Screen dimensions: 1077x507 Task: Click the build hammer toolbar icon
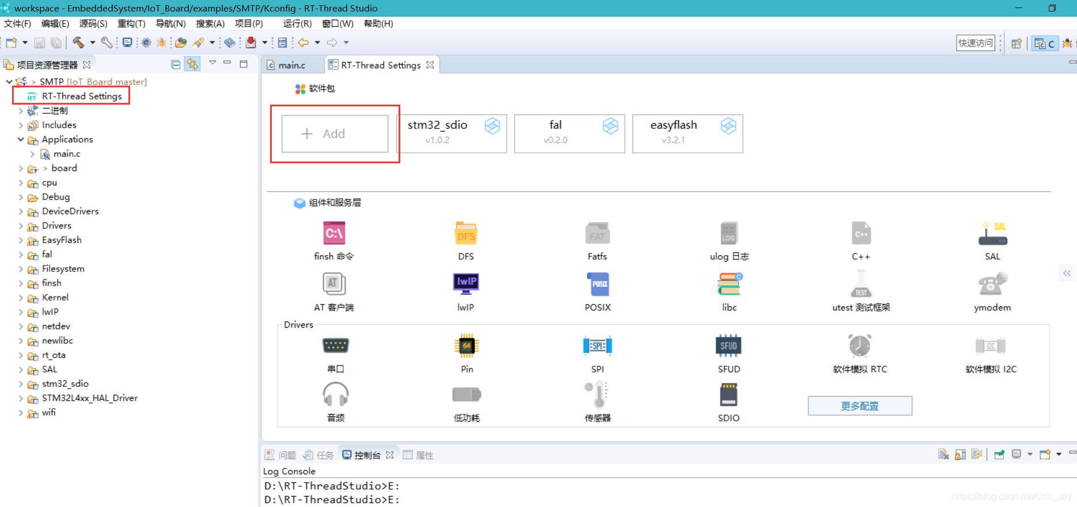point(78,43)
